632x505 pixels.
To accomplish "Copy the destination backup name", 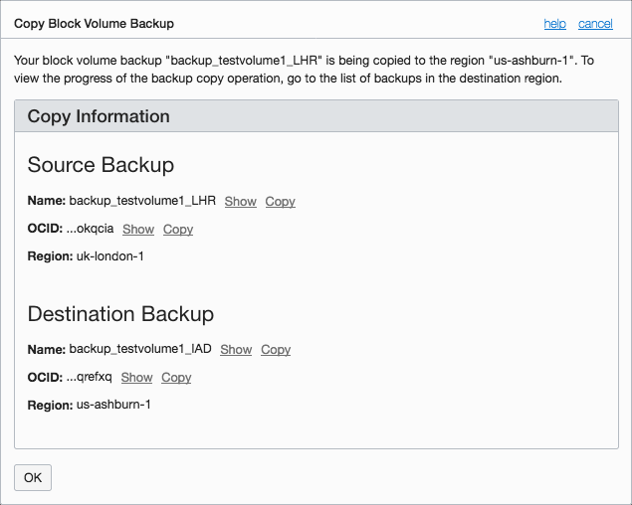I will coord(276,349).
